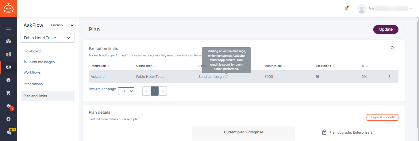Select Plan and limits menu item
The height and width of the screenshot is (141, 419).
[48, 96]
